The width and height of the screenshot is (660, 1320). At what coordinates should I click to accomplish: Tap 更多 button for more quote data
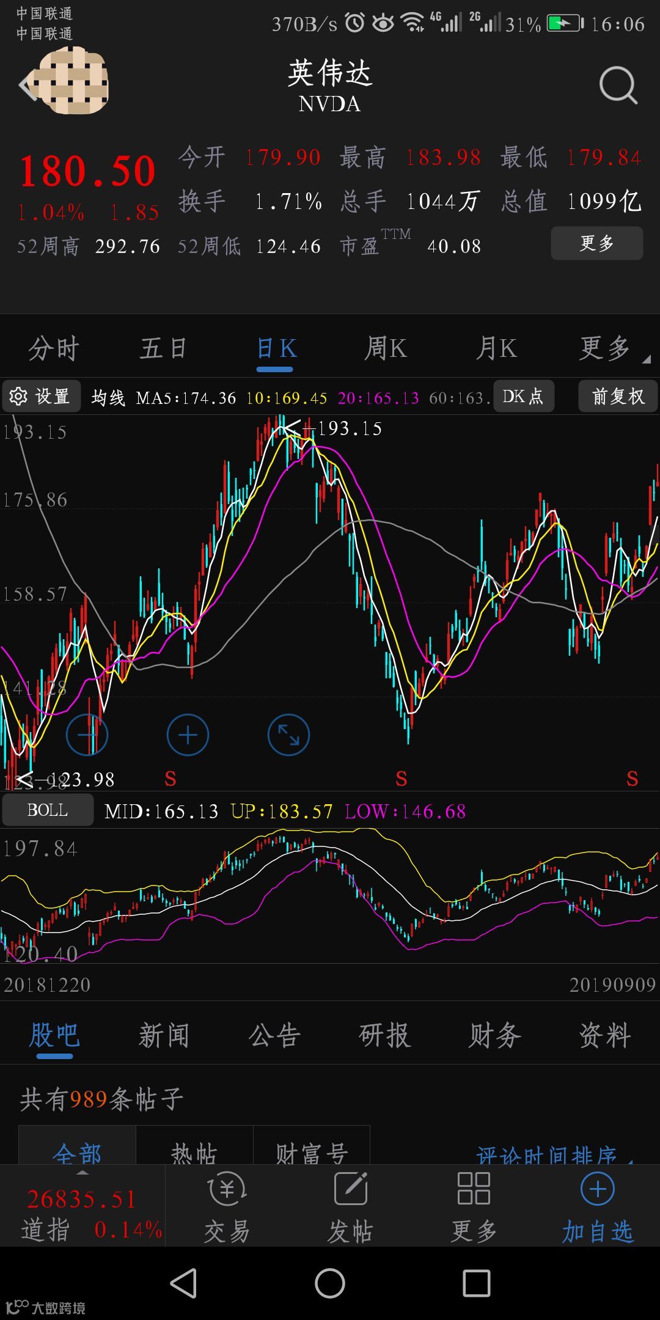click(x=596, y=243)
